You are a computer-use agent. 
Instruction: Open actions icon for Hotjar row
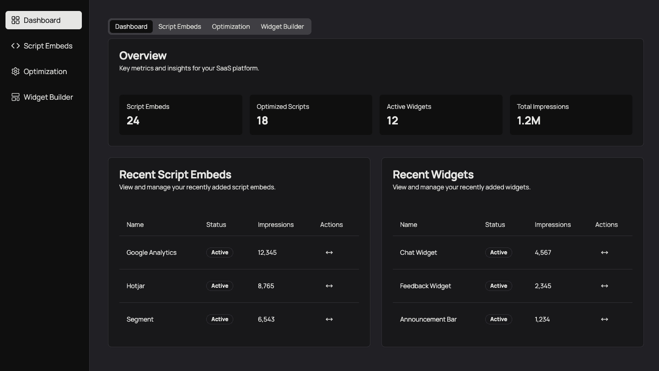(329, 286)
